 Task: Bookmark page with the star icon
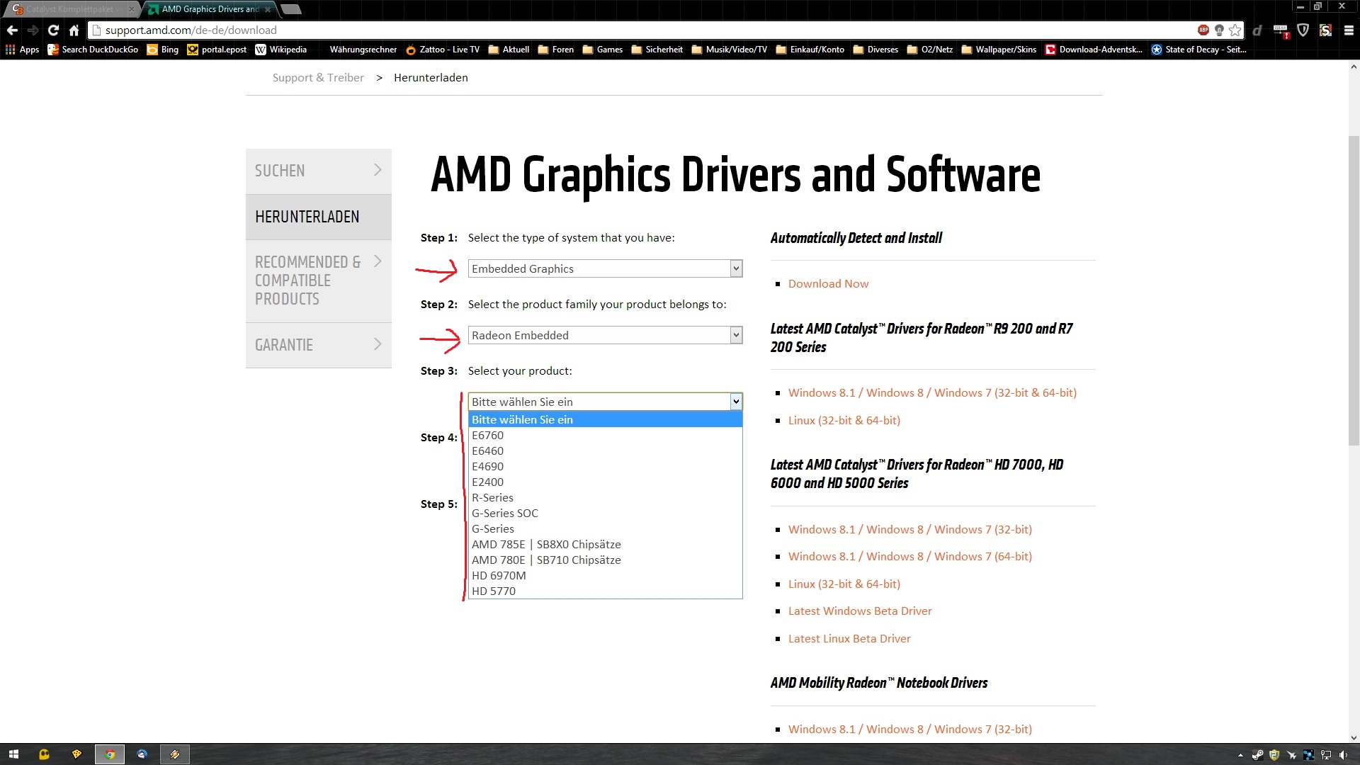pos(1235,30)
